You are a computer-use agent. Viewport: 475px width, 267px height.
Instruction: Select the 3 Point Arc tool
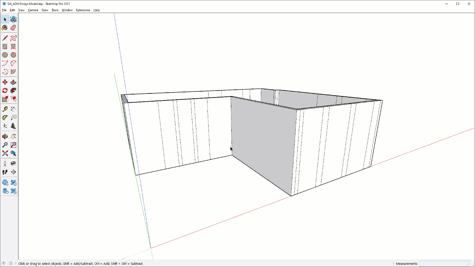click(x=5, y=72)
